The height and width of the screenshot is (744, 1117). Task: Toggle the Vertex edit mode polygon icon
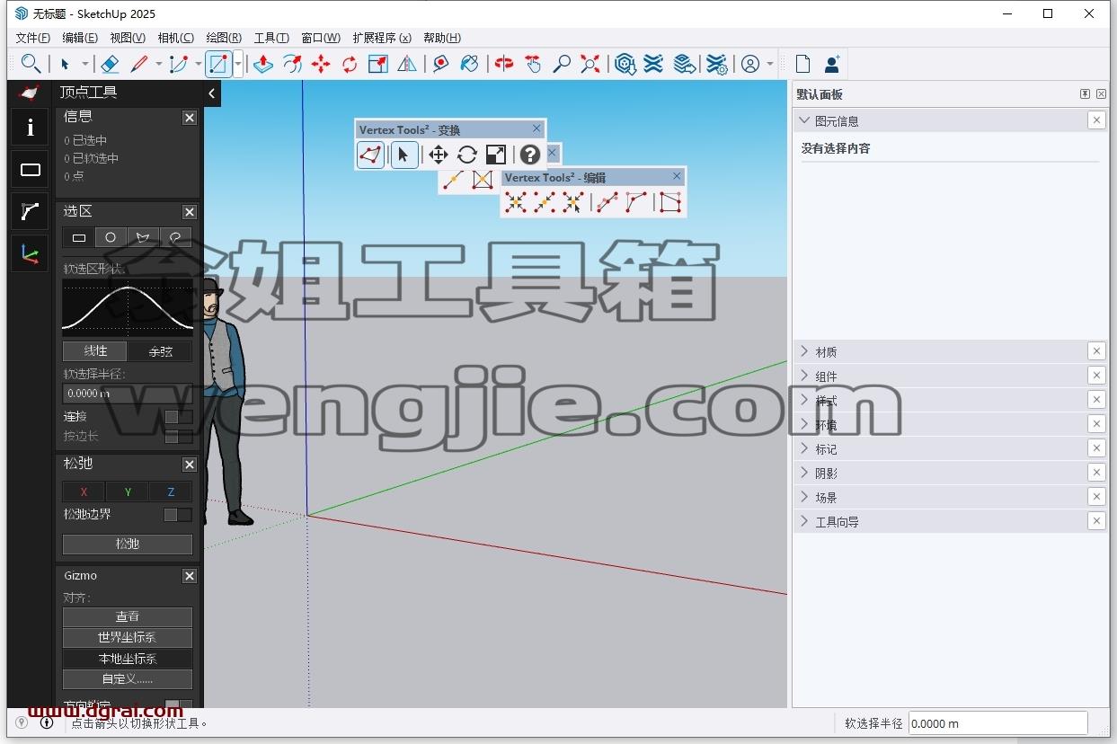tap(371, 155)
